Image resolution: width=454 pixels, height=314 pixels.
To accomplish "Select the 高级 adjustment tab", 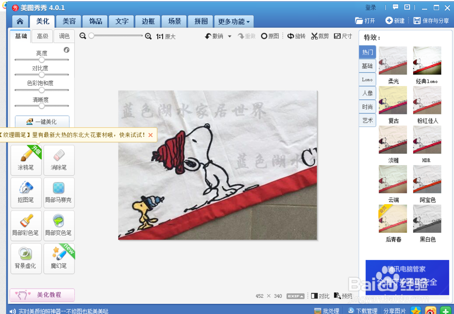I will pyautogui.click(x=43, y=36).
